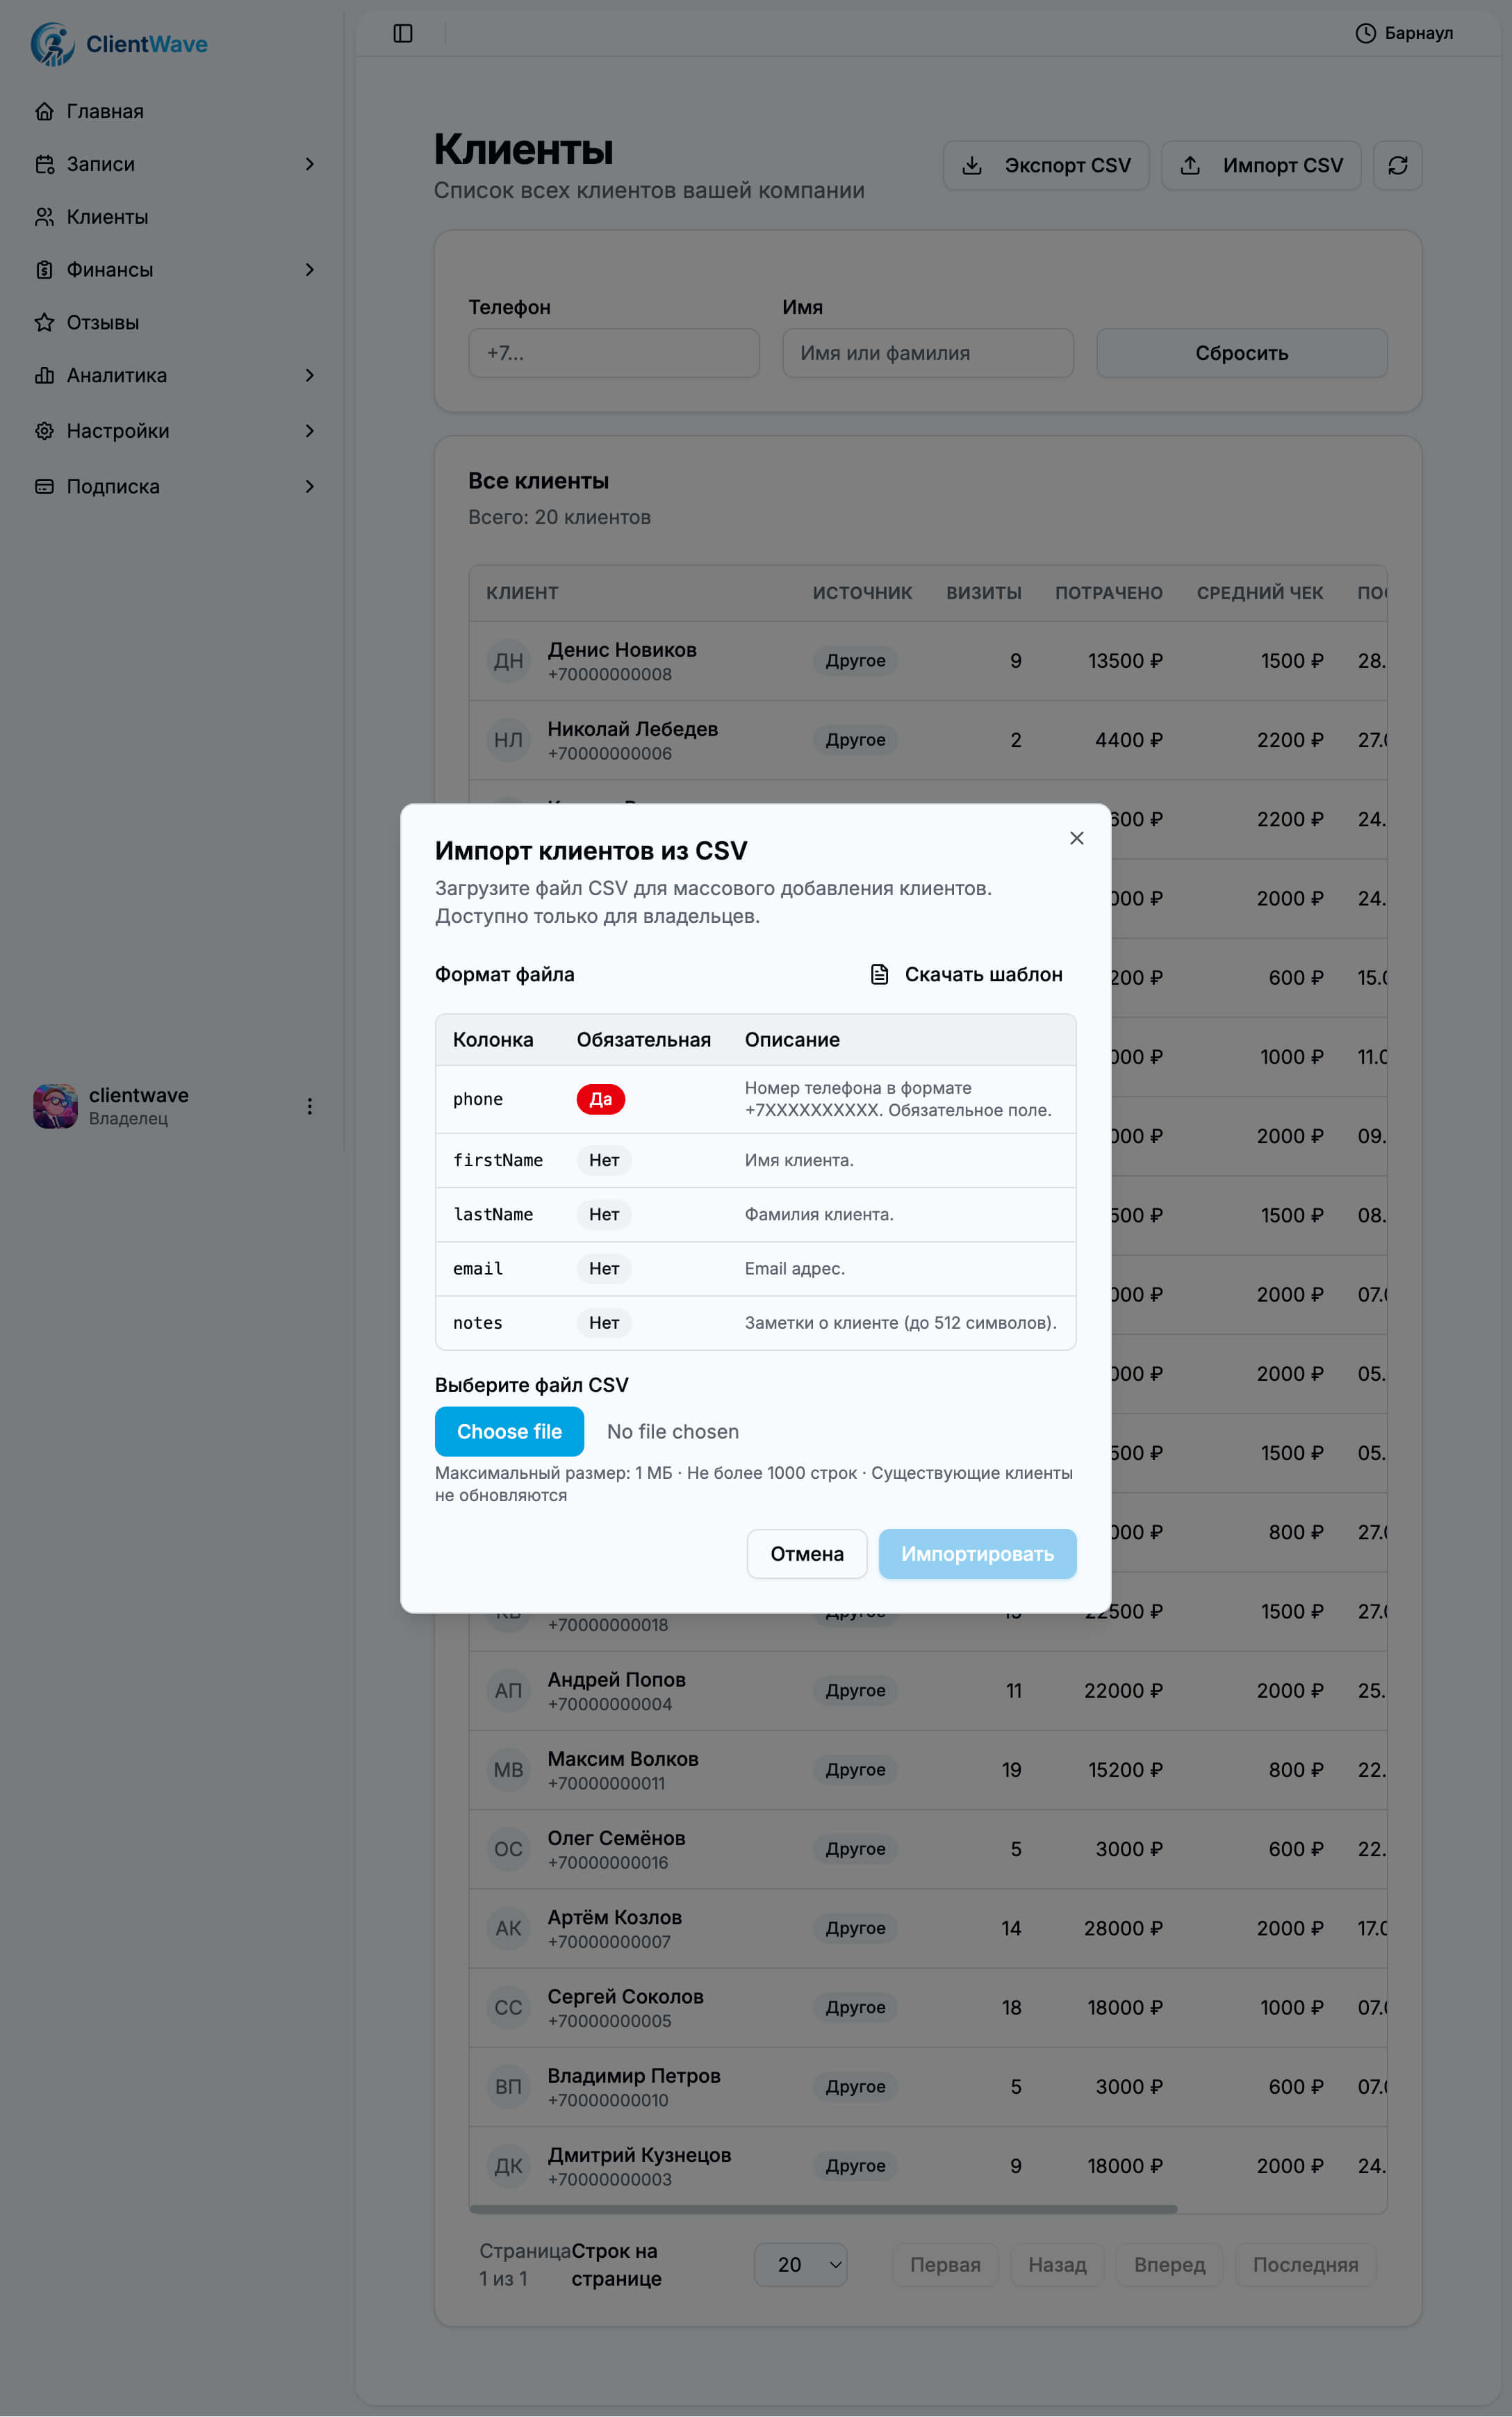This screenshot has width=1512, height=2417.
Task: Open Главная from the sidebar
Action: tap(105, 111)
